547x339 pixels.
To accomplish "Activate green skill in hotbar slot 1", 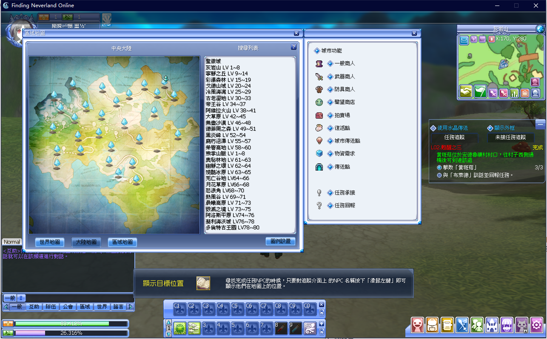I will 179,328.
